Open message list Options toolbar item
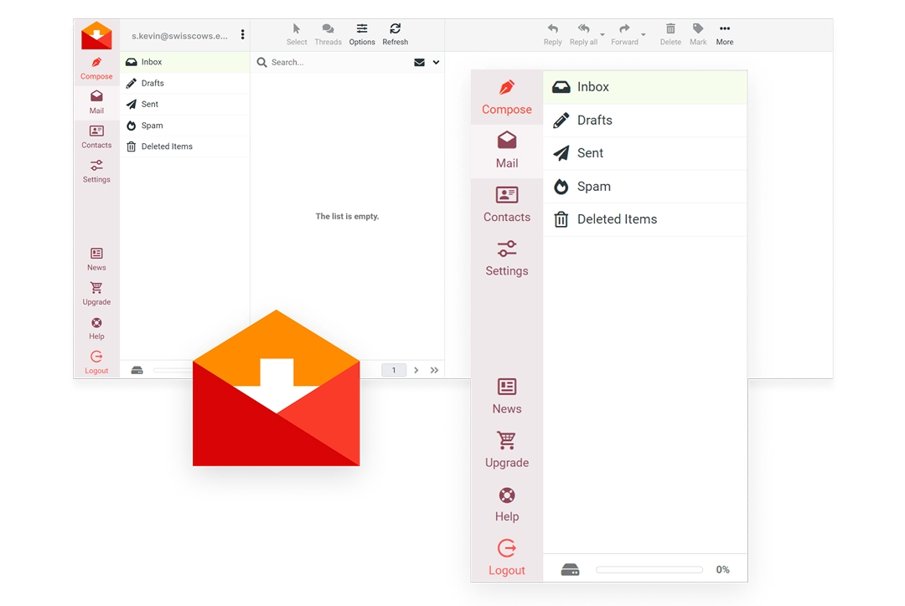The image size is (905, 606). (361, 28)
